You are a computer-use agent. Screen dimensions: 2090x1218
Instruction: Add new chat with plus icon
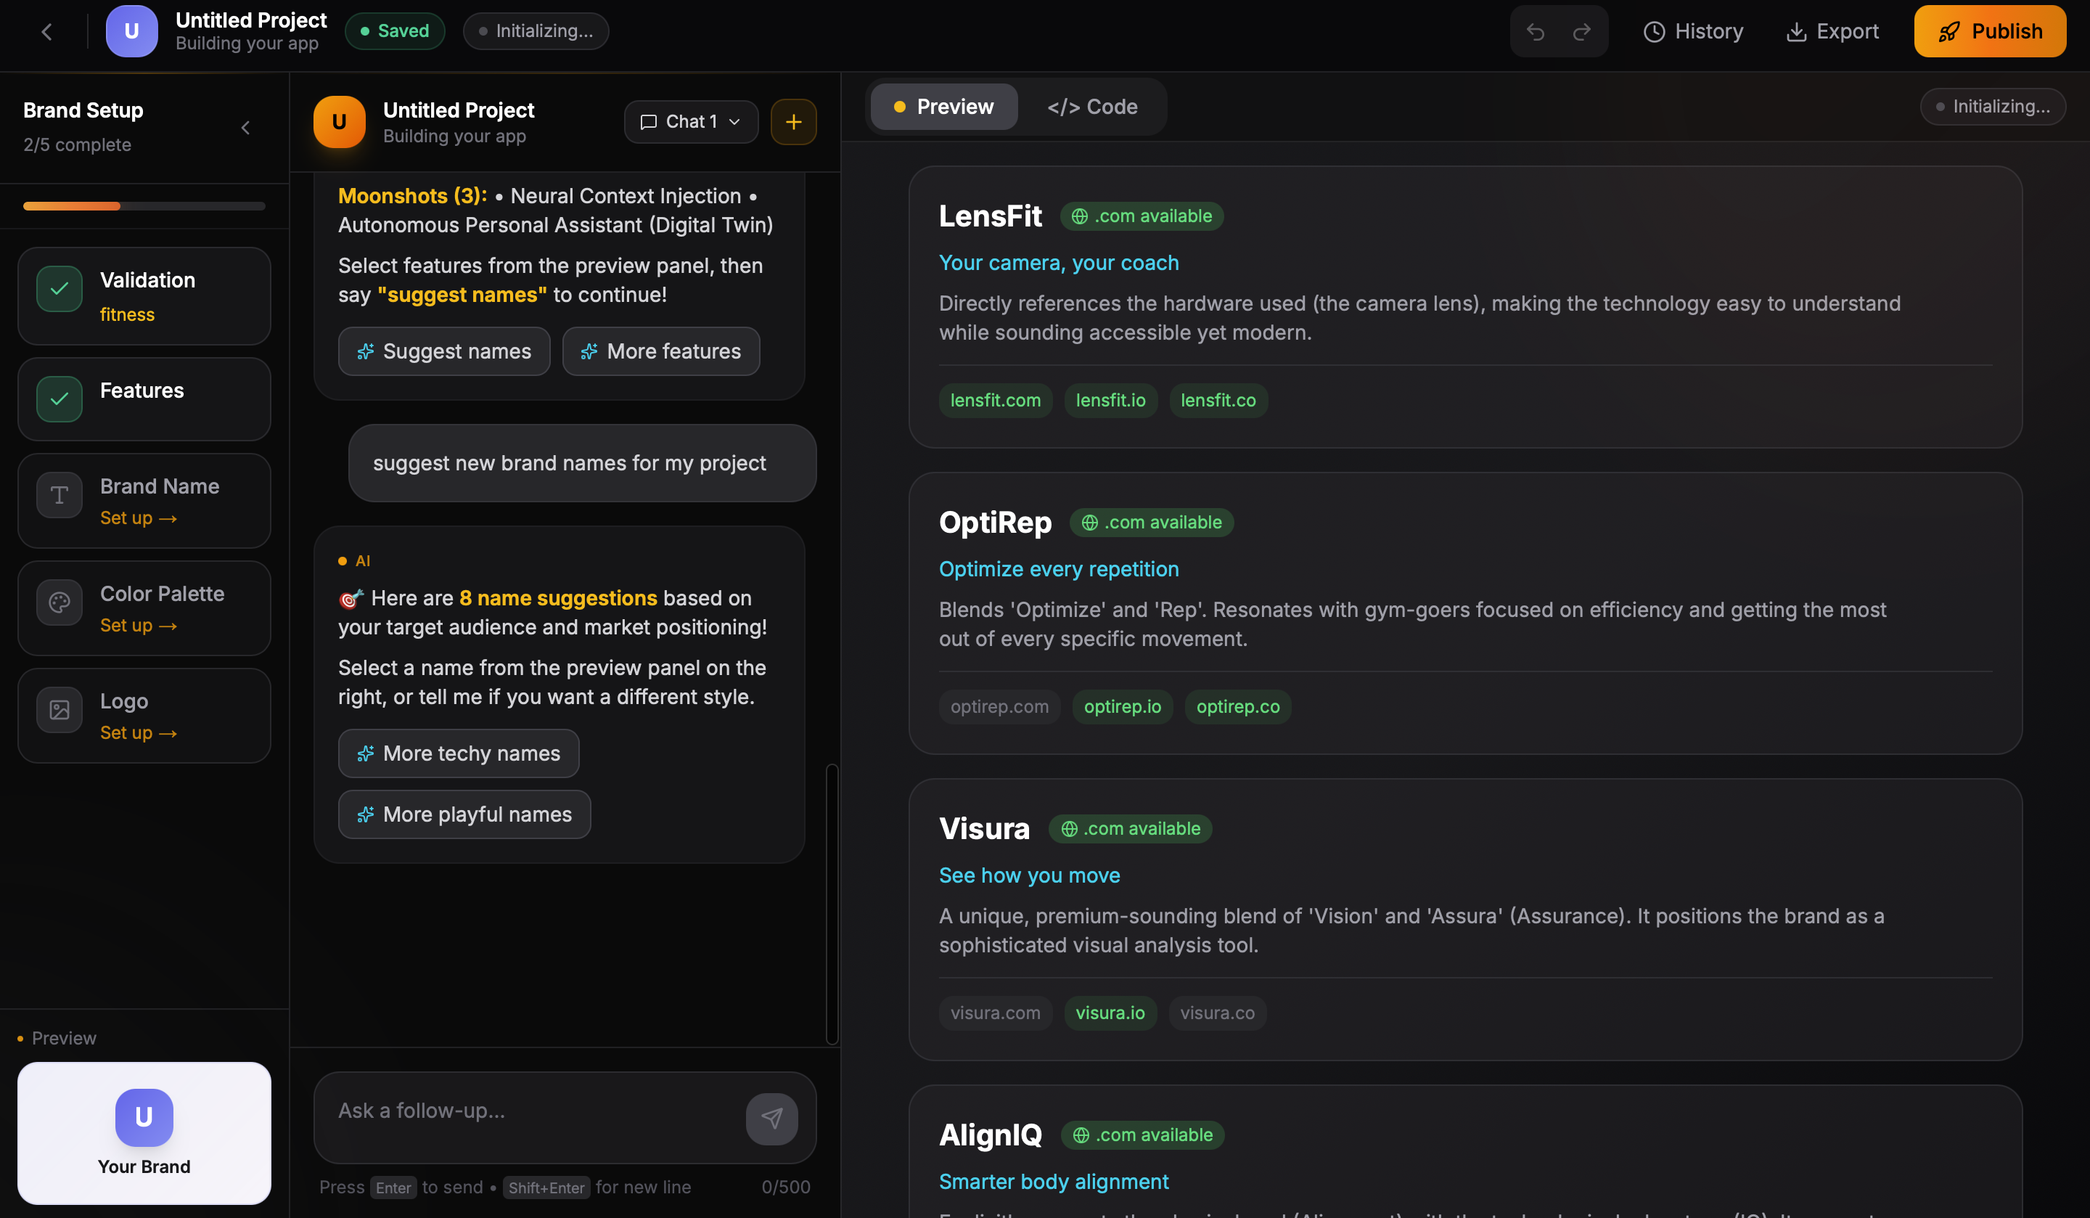[793, 122]
